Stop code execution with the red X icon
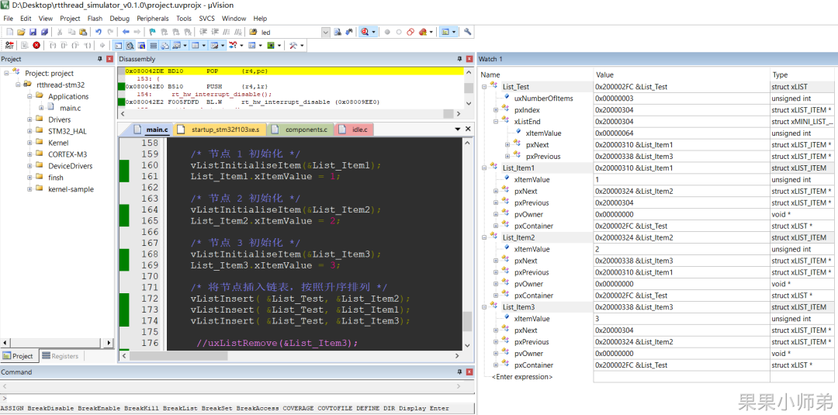 click(36, 46)
